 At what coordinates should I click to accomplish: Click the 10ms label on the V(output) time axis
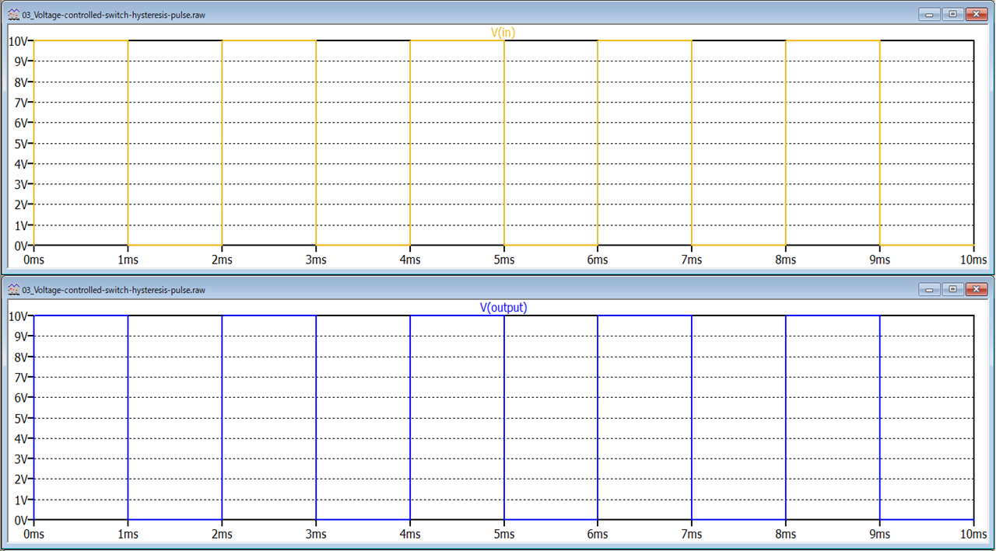(x=973, y=534)
